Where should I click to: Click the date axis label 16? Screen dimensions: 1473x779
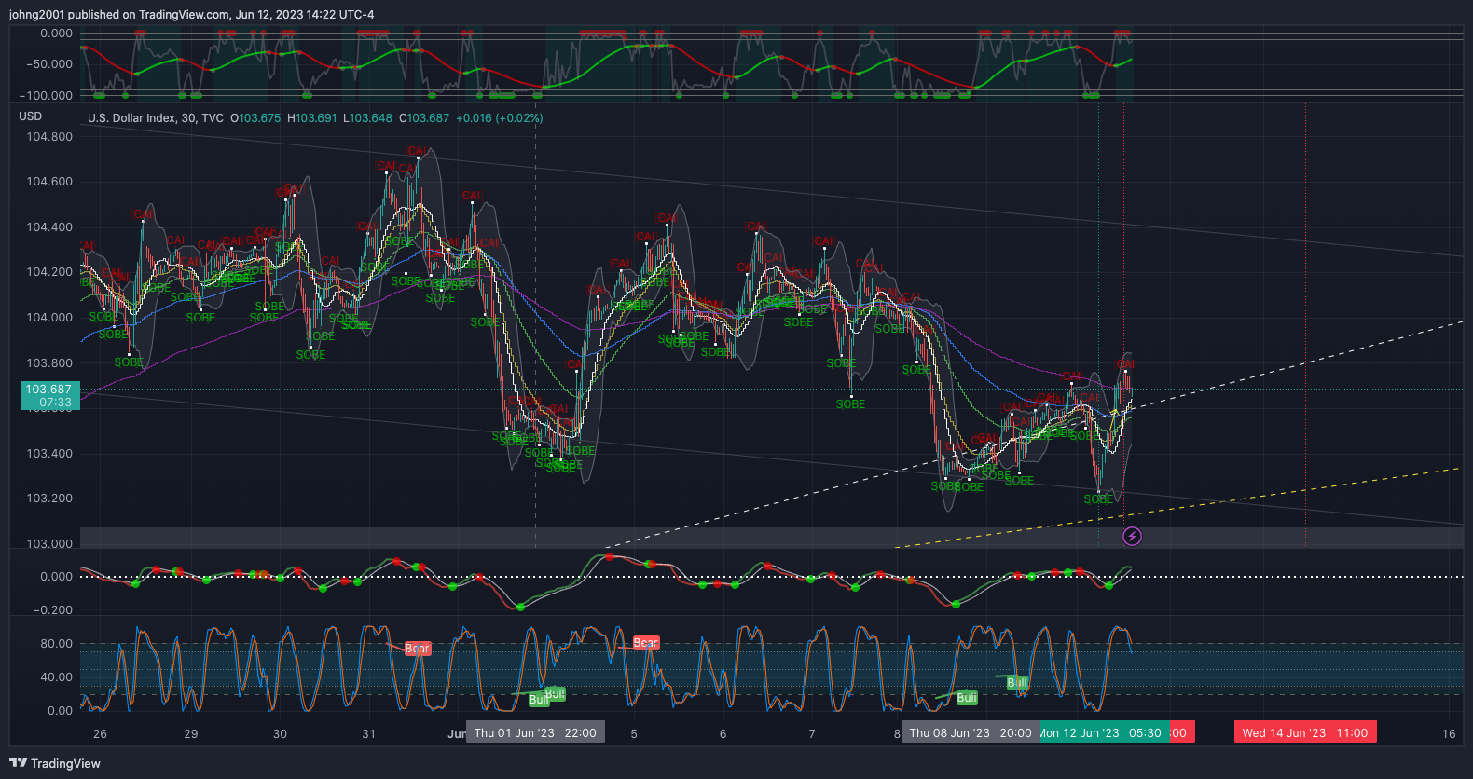click(1449, 734)
